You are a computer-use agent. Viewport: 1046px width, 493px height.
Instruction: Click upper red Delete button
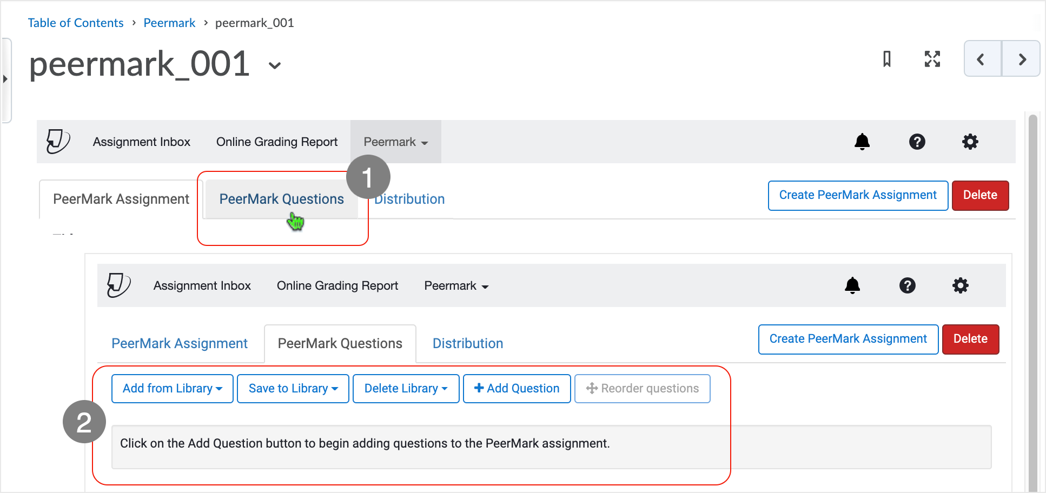(980, 195)
